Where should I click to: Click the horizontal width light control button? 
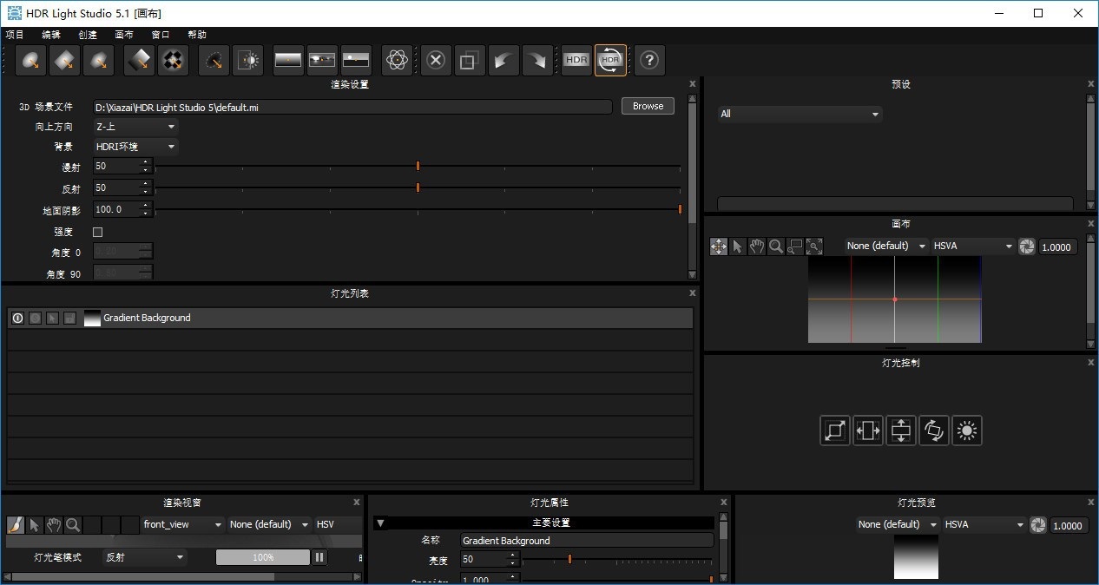868,431
